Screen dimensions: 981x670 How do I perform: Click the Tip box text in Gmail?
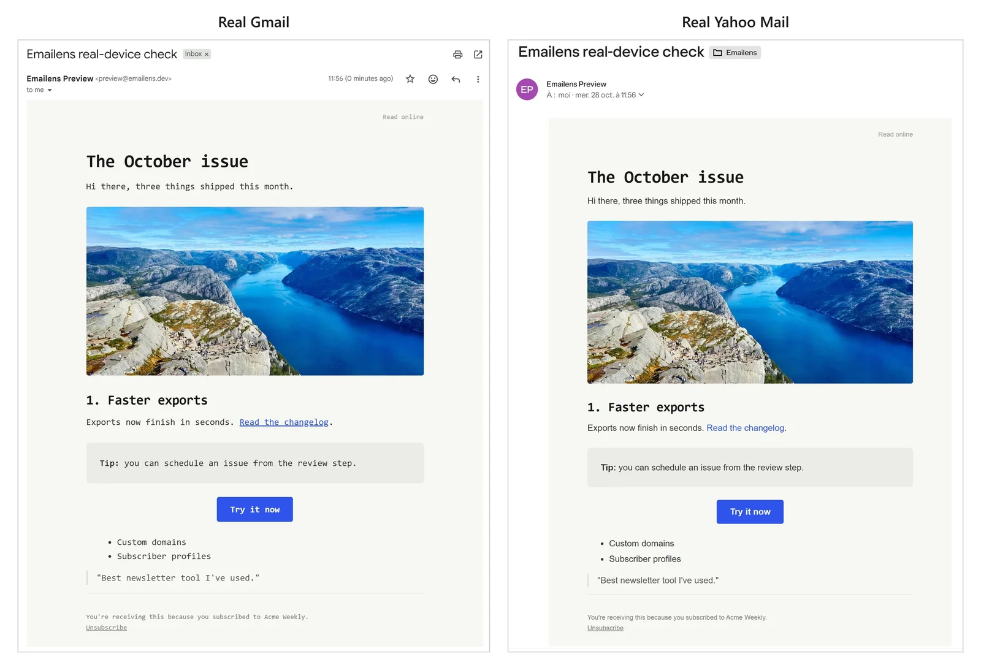227,463
